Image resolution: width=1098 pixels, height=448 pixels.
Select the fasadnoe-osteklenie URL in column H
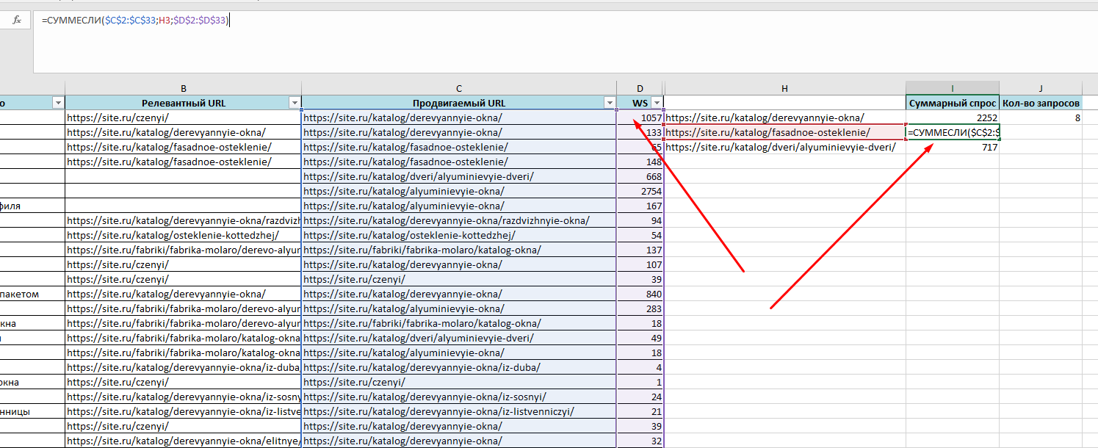pos(784,132)
